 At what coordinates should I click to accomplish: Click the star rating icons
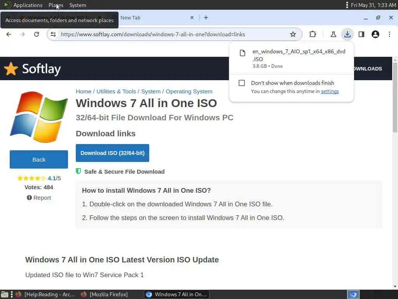click(x=31, y=178)
